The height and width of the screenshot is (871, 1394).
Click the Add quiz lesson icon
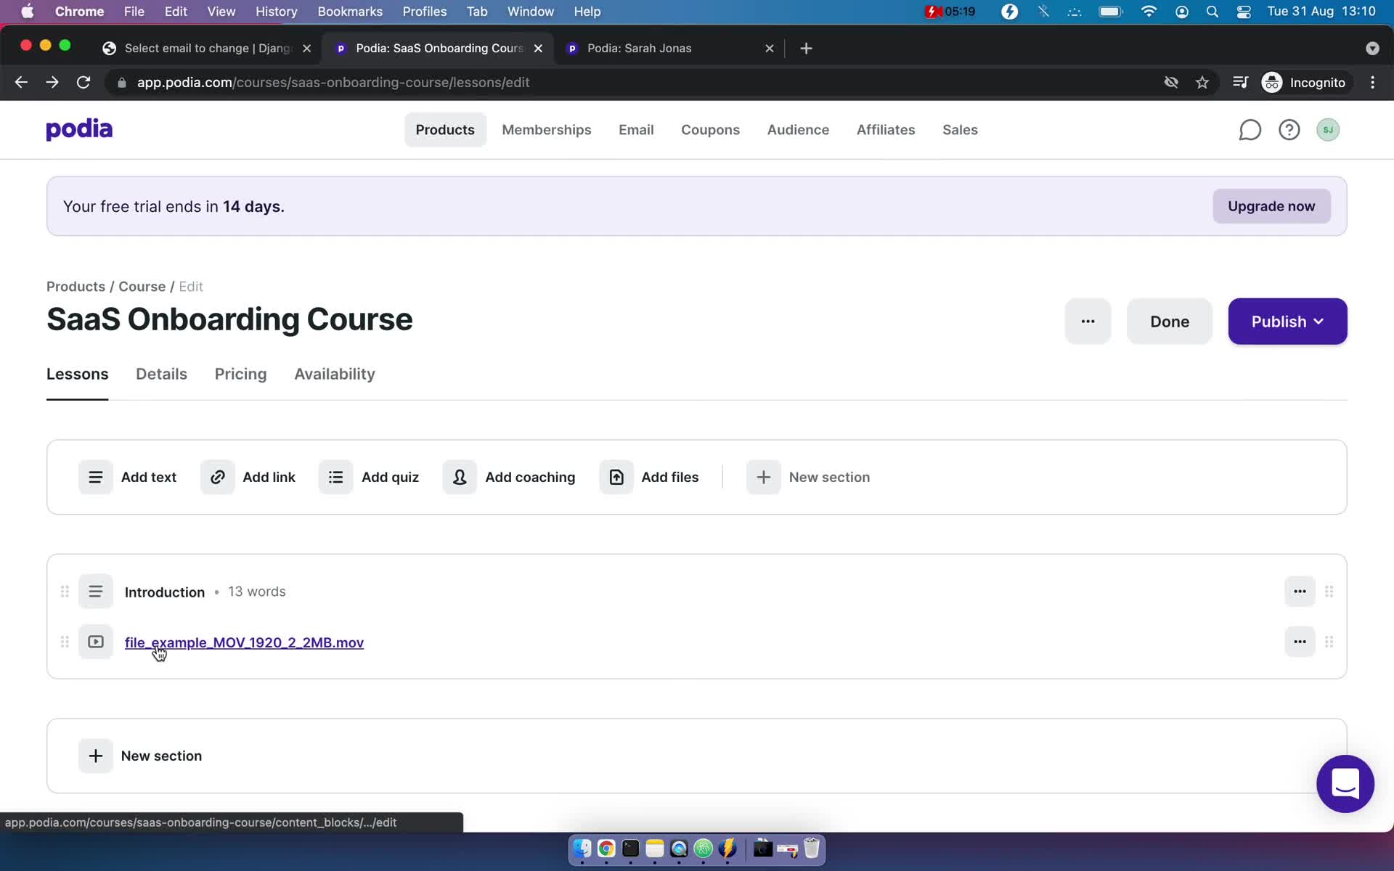point(337,478)
